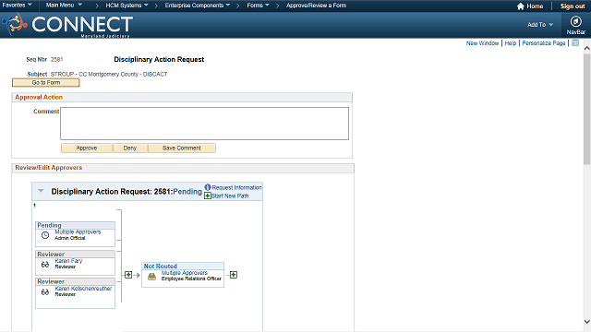Click the Home house icon
This screenshot has height=332, width=591.
(521, 6)
